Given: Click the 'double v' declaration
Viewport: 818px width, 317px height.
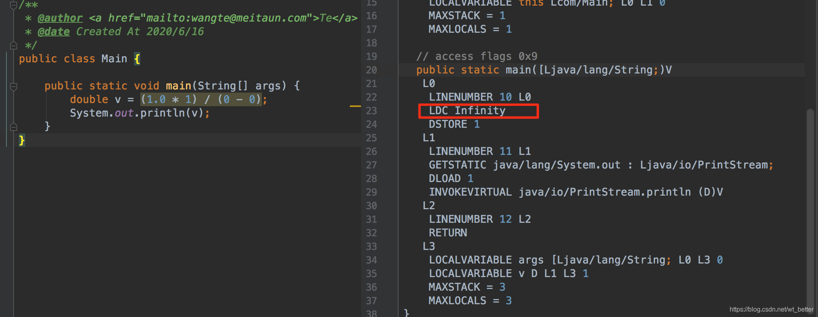Looking at the screenshot, I should pyautogui.click(x=95, y=99).
